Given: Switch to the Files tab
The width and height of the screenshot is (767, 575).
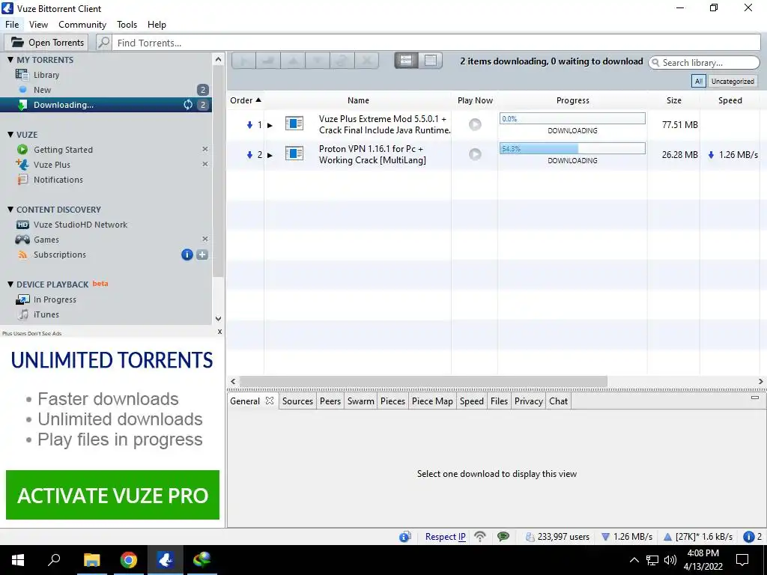Looking at the screenshot, I should click(x=499, y=401).
